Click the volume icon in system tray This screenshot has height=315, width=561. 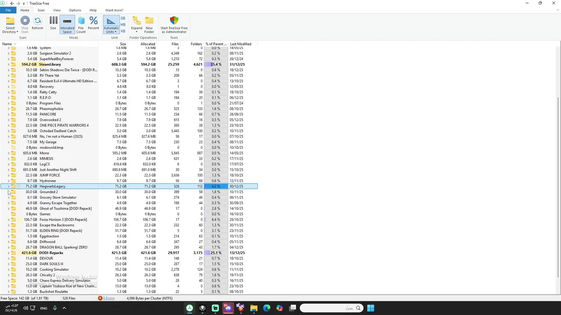[x=25, y=308]
